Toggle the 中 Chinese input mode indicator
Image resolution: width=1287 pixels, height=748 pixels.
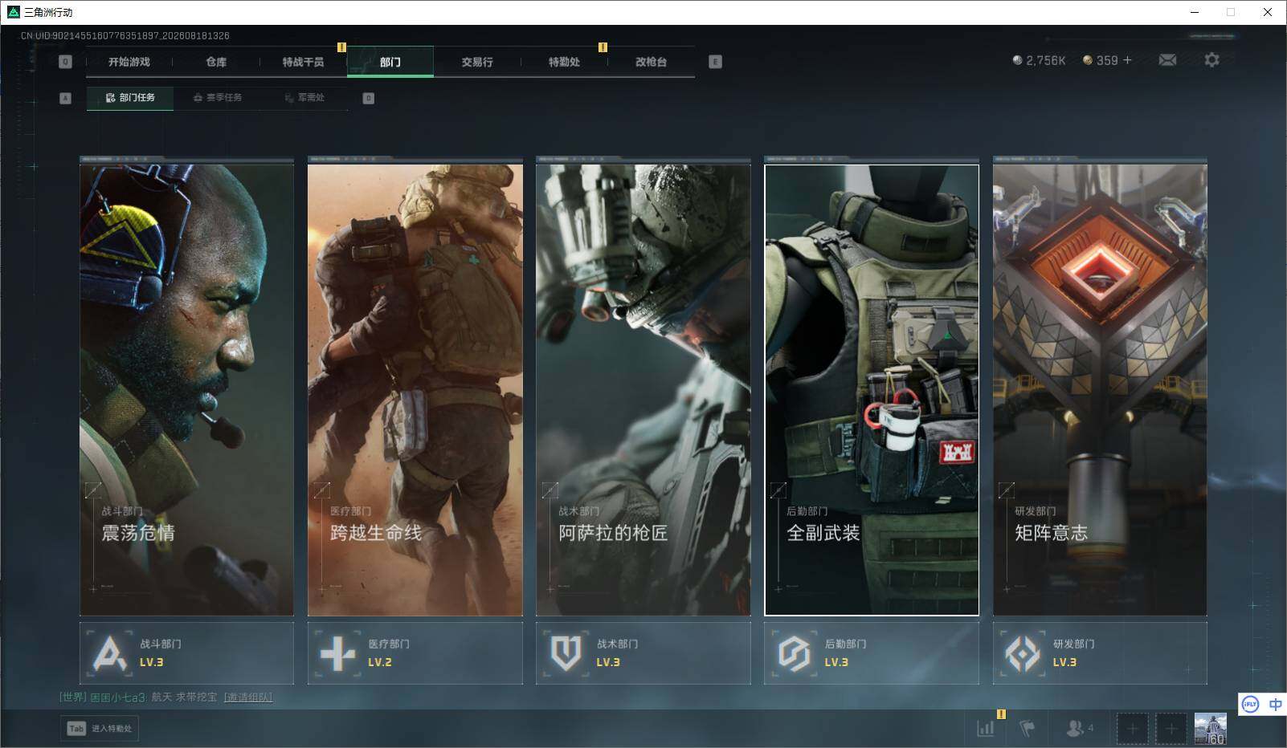(x=1275, y=704)
